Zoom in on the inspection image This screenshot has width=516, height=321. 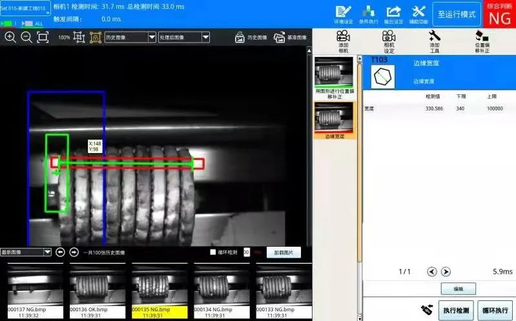pyautogui.click(x=10, y=37)
